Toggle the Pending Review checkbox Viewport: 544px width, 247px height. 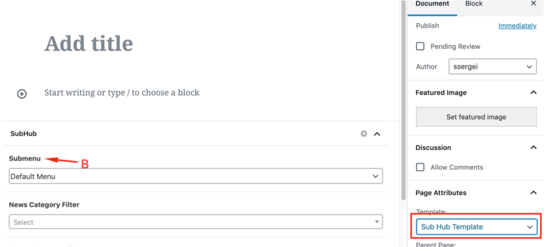pos(420,46)
